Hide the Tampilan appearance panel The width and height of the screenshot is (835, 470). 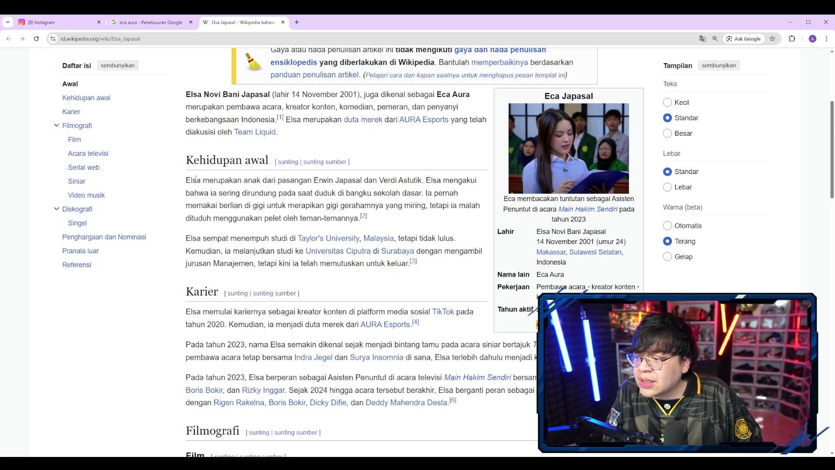click(718, 65)
